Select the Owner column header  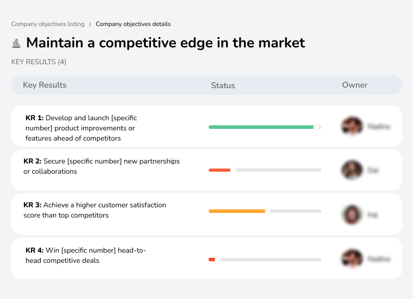pos(355,85)
